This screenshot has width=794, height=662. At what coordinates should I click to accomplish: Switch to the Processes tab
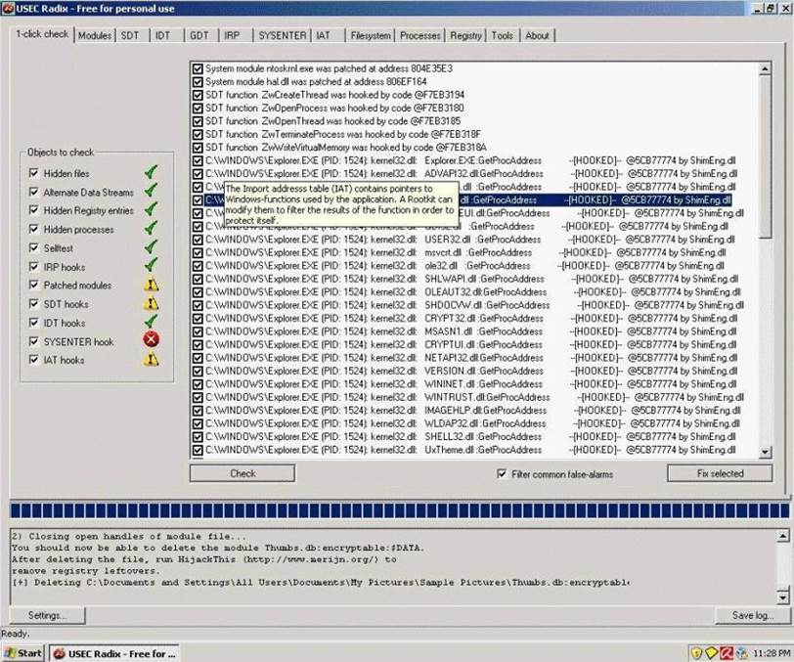pos(420,35)
